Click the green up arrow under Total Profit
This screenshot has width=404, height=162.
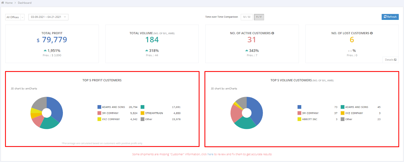[x=45, y=50]
